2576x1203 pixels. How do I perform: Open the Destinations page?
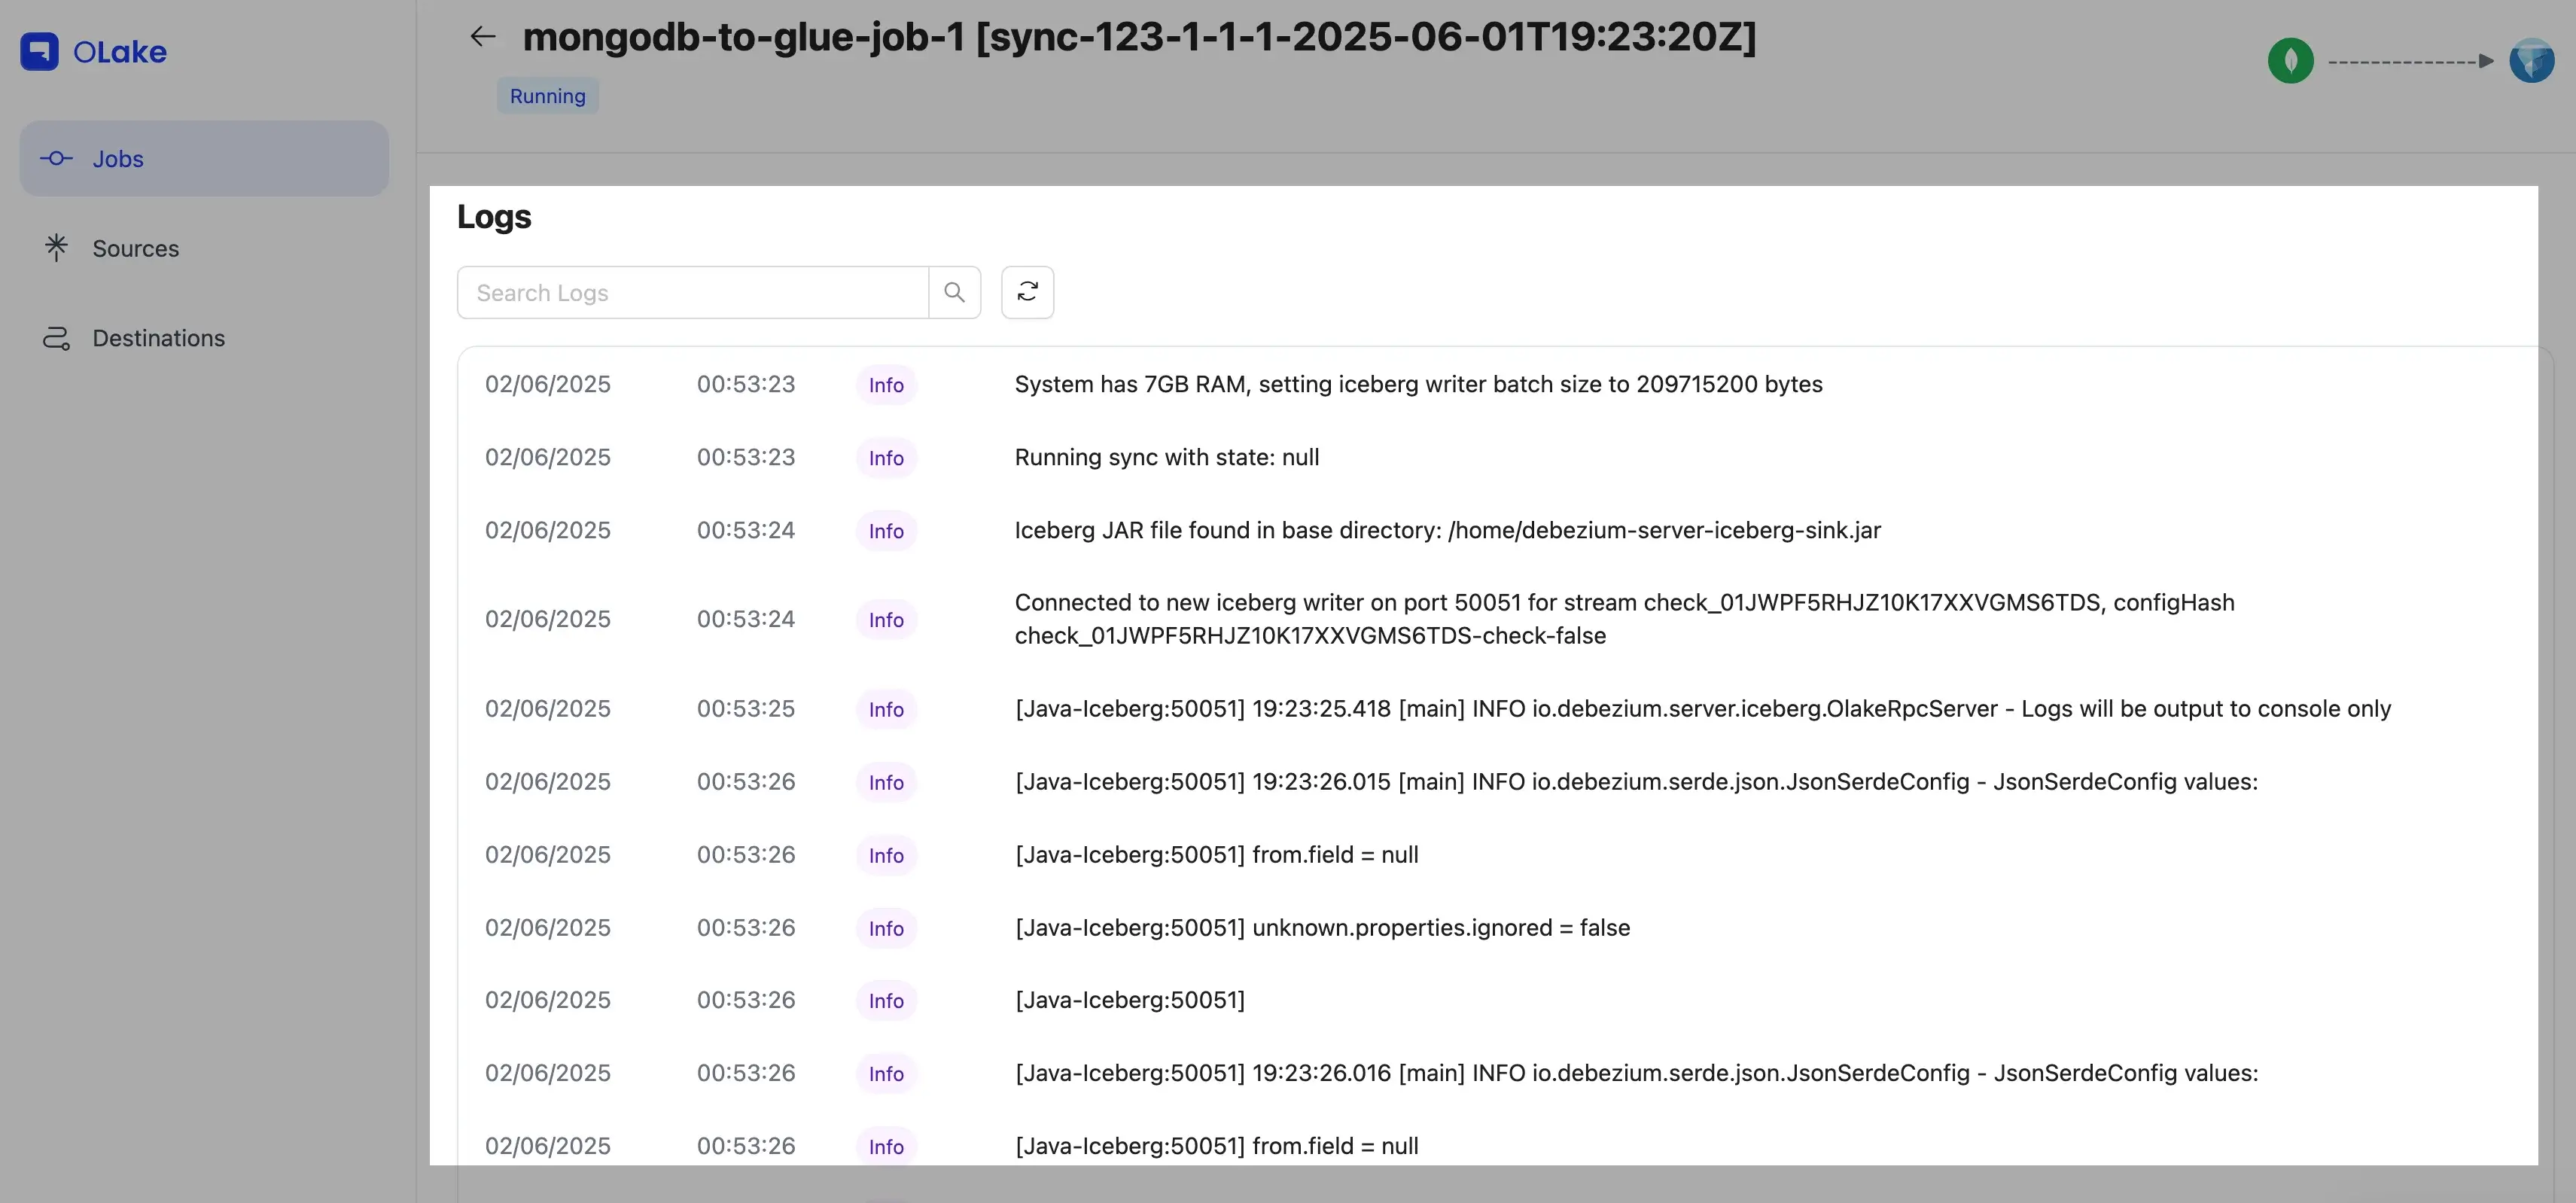pos(158,338)
